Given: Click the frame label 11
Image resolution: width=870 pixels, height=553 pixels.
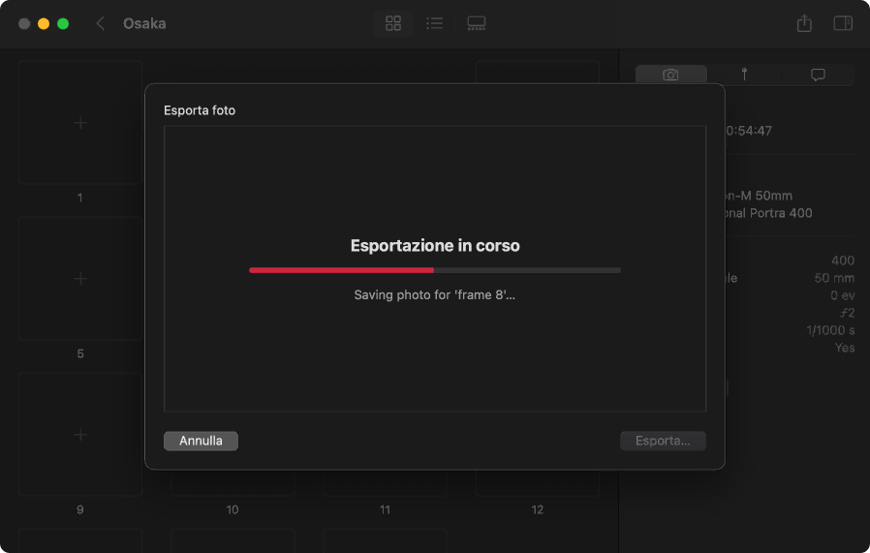Looking at the screenshot, I should [x=385, y=509].
